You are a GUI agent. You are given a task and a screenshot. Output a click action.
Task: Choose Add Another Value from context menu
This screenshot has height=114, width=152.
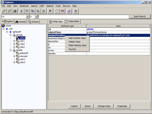pyautogui.click(x=77, y=38)
